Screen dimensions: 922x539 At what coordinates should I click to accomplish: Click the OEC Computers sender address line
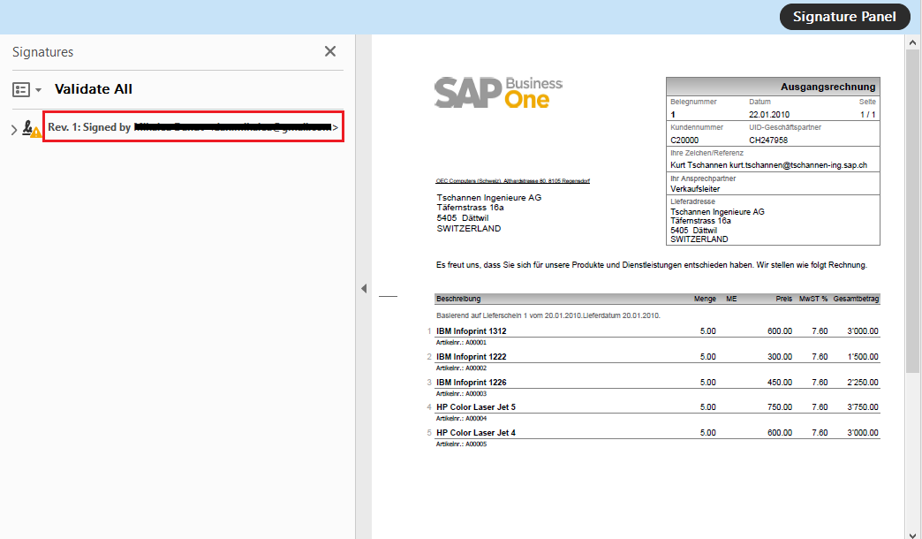point(513,181)
